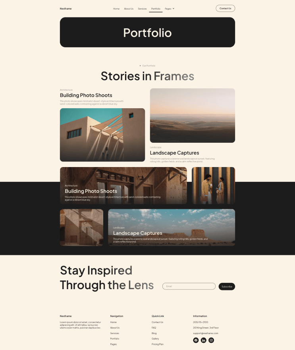Open the LinkedIn social icon in footer
Screen dimensions: 295x350
(203, 340)
